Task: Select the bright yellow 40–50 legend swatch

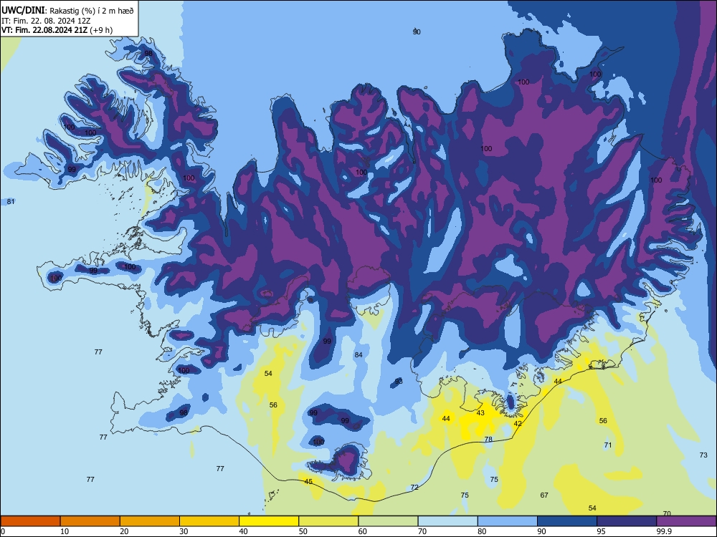Action: click(269, 521)
